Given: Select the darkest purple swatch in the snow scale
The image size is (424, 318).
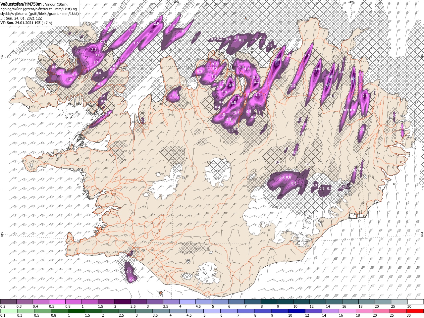Looking at the screenshot, I should pos(122,302).
